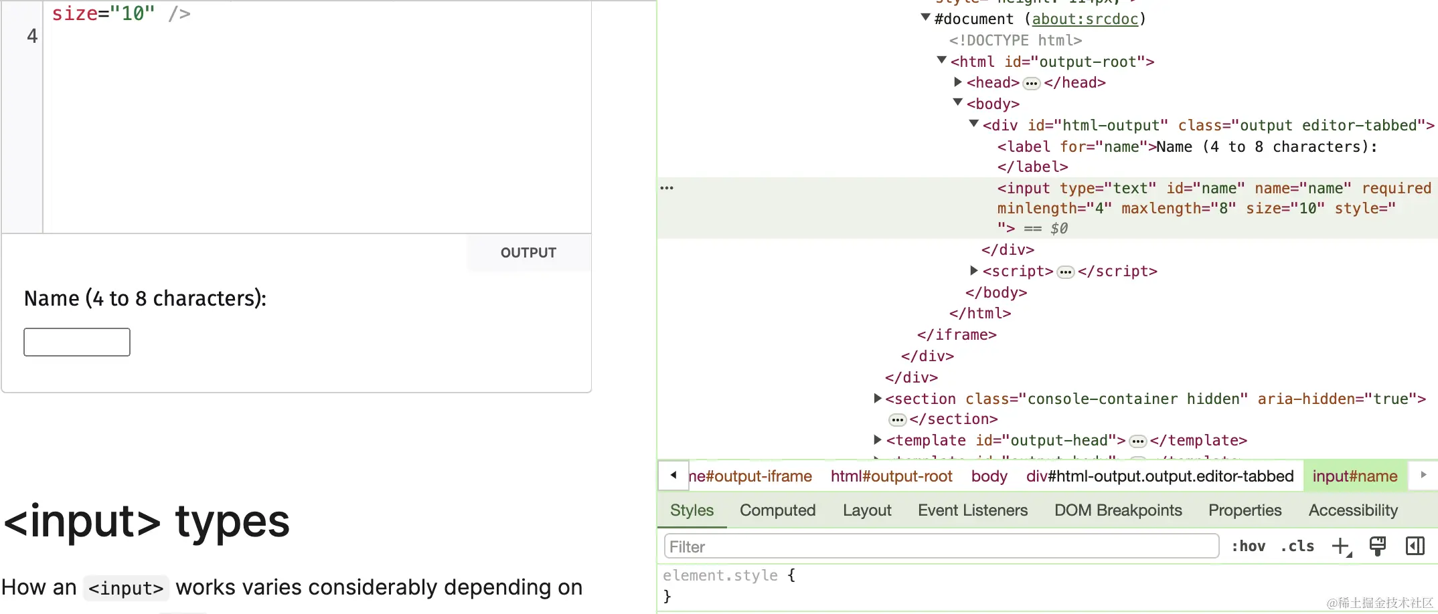
Task: Expand the head element
Action: click(x=958, y=82)
